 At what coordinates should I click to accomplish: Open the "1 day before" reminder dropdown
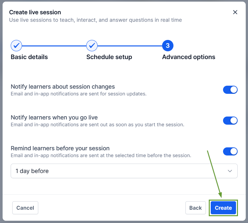coord(124,171)
